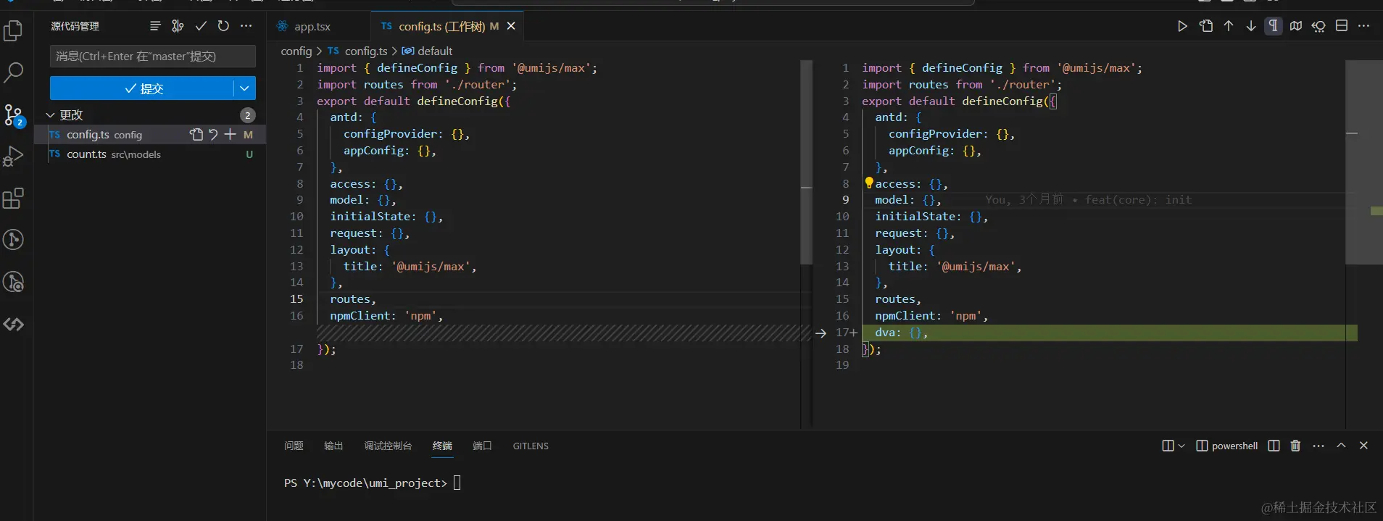Viewport: 1383px width, 521px height.
Task: Open the GitLens Inspect activity bar icon
Action: click(x=13, y=282)
